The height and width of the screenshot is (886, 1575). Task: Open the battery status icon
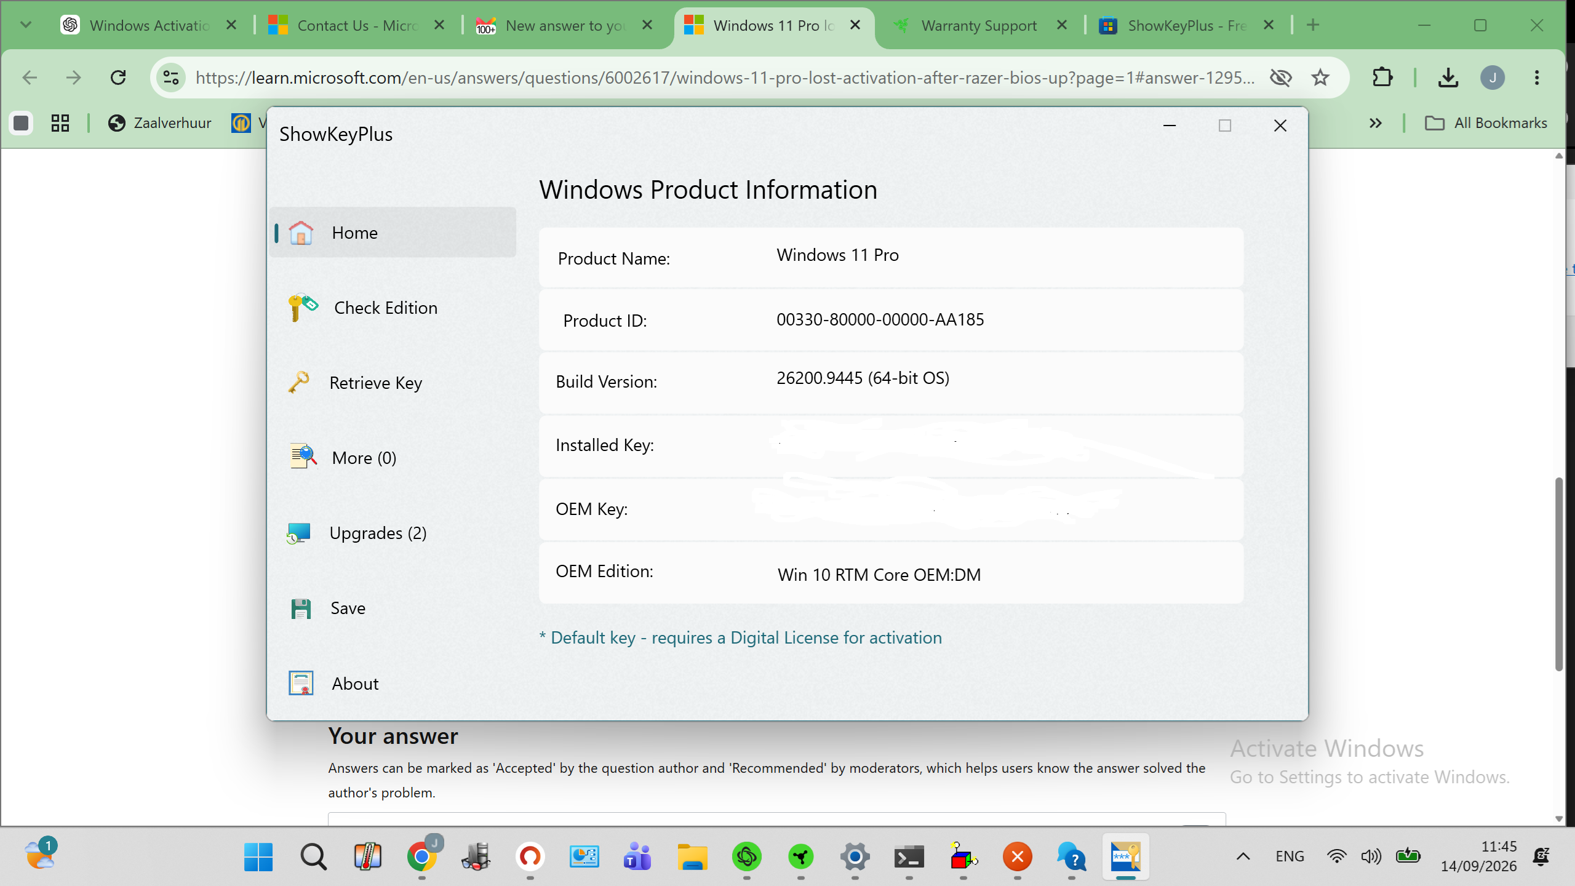click(1408, 856)
